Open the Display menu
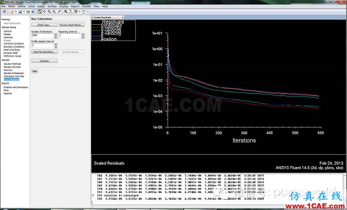This screenshot has height=210, width=347. [x=64, y=6]
